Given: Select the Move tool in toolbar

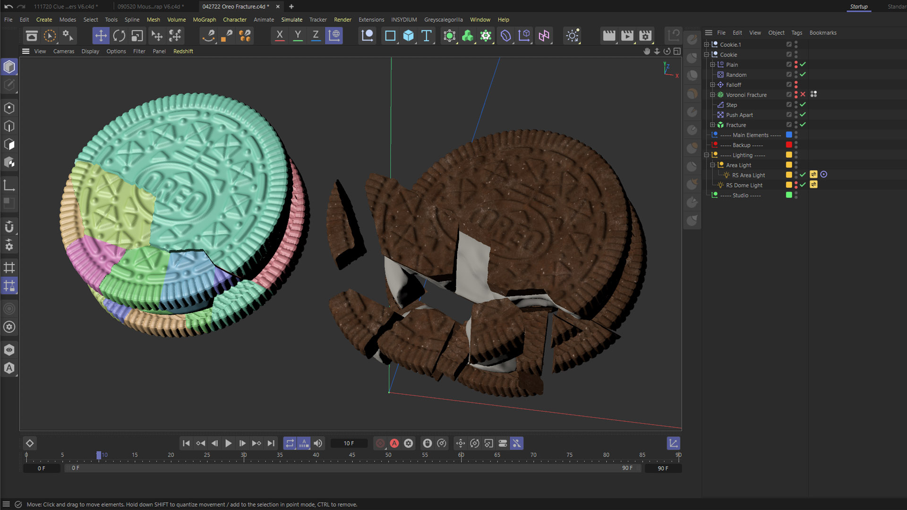Looking at the screenshot, I should point(101,36).
